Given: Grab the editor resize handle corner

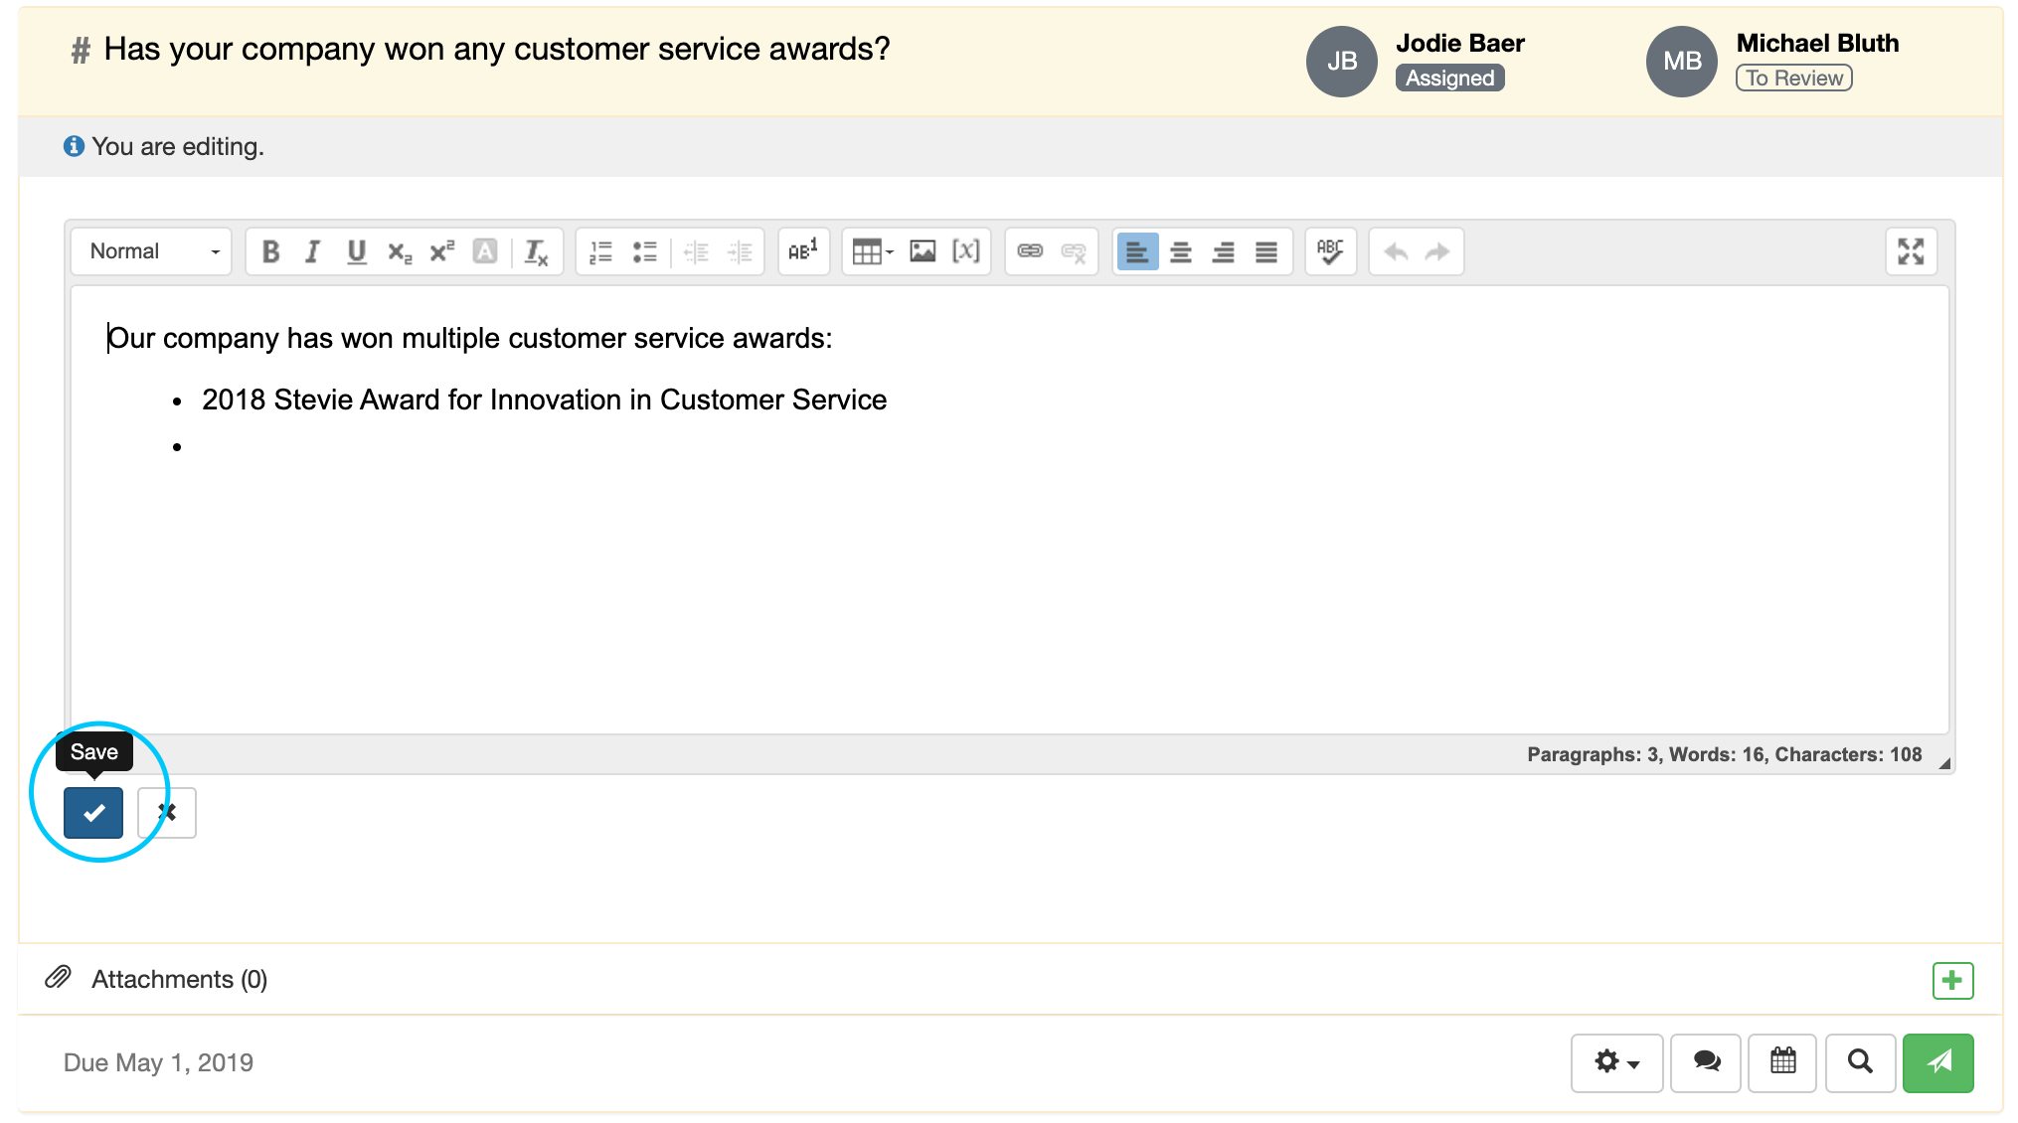Looking at the screenshot, I should click(1944, 763).
